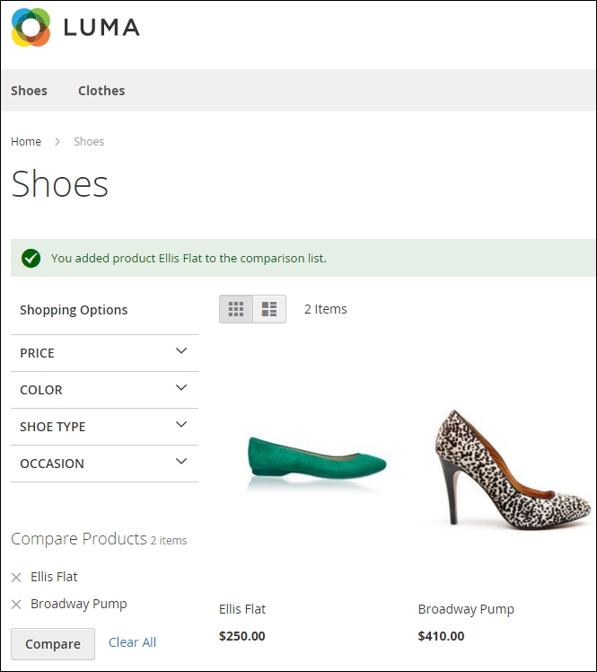Expand the Occasion filter chevron

coord(181,463)
